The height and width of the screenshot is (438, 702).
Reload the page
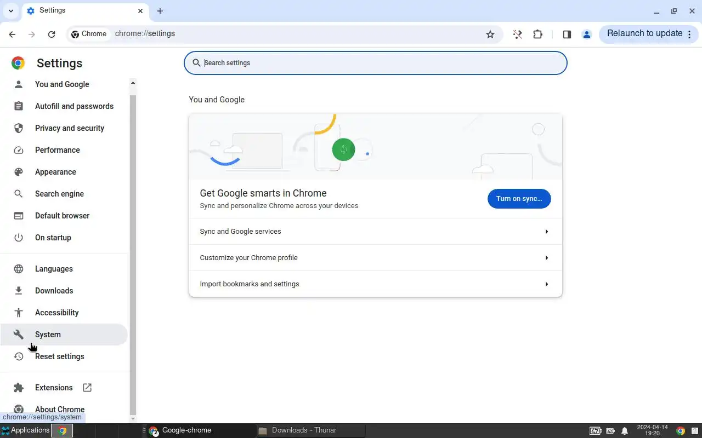click(x=52, y=34)
